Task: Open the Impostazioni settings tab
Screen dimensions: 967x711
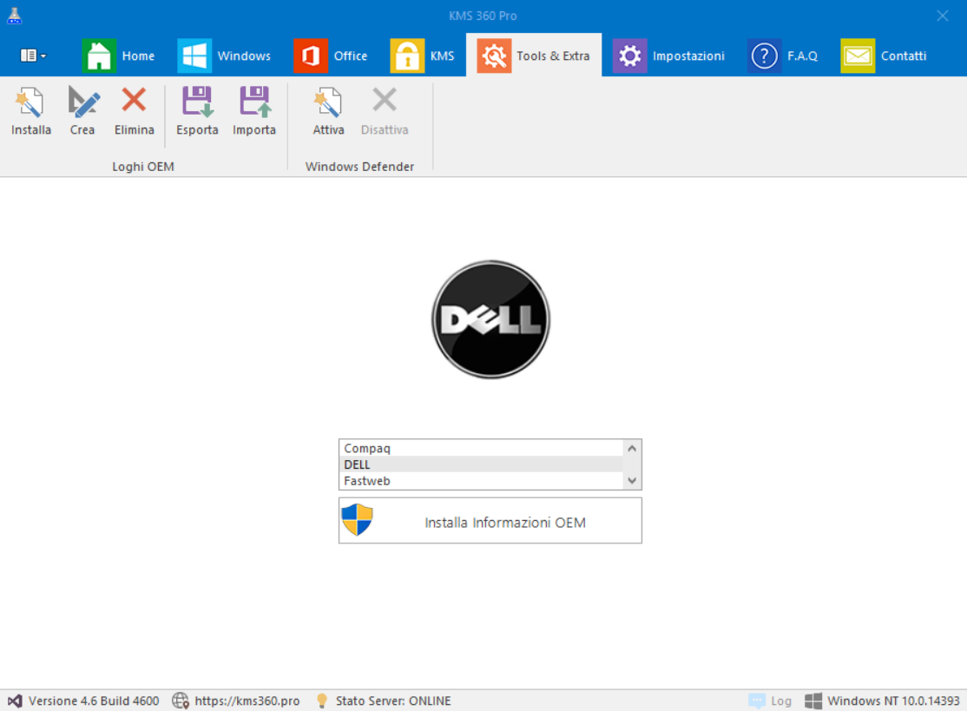Action: (x=669, y=56)
